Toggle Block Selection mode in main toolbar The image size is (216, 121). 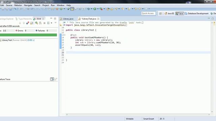point(80,9)
